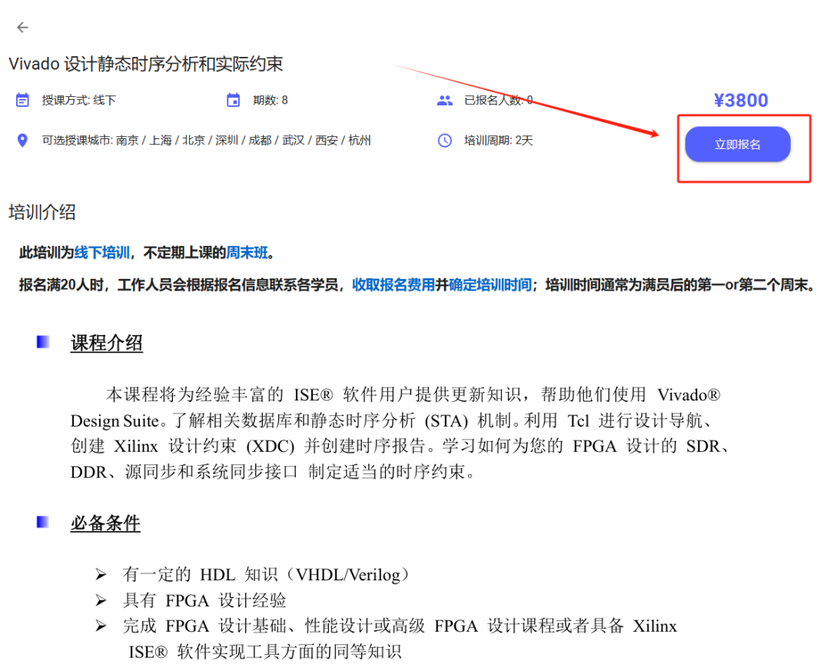The width and height of the screenshot is (830, 671).
Task: Click the sentence starting 报名满20人时
Action: pos(416,285)
